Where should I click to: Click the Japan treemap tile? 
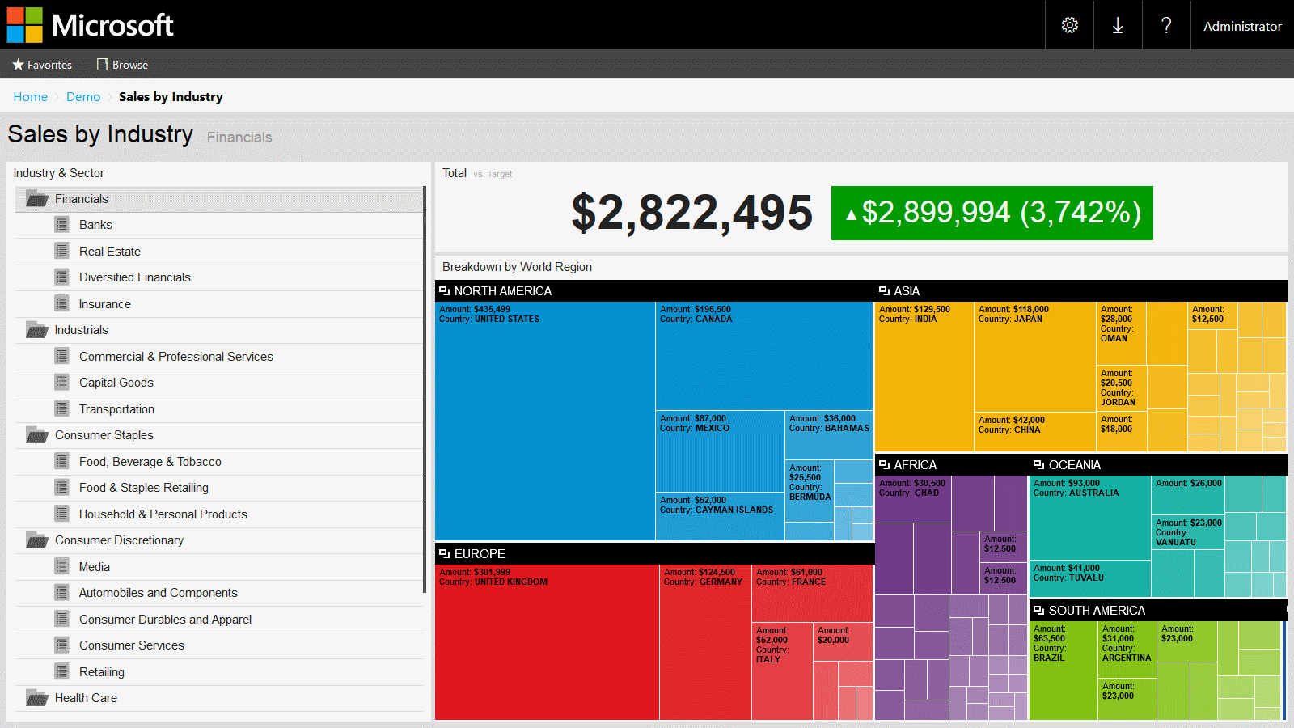click(x=1035, y=357)
